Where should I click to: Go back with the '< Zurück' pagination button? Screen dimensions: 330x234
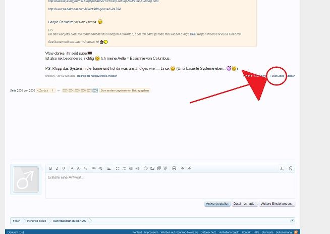(x=42, y=90)
